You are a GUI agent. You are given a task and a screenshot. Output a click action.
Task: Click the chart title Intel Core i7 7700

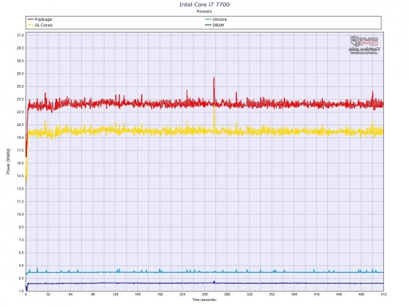[204, 4]
